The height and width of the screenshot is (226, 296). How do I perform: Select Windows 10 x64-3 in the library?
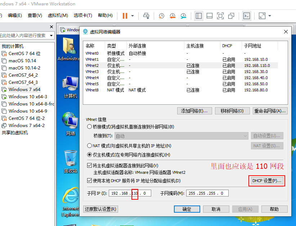28,96
